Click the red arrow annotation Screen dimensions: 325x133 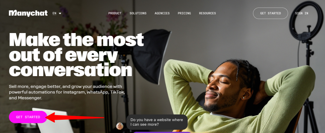pos(76,117)
